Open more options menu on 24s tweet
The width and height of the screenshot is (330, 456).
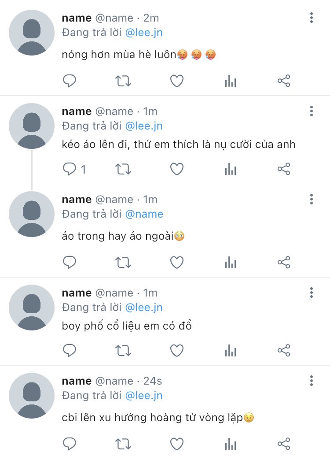point(312,381)
